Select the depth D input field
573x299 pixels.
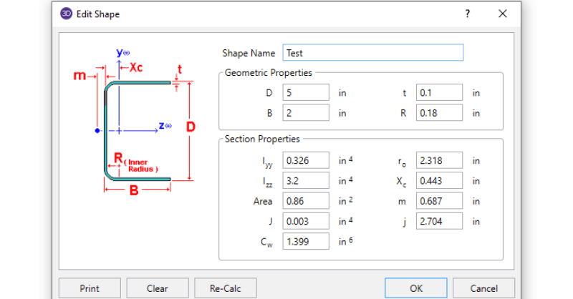point(306,93)
